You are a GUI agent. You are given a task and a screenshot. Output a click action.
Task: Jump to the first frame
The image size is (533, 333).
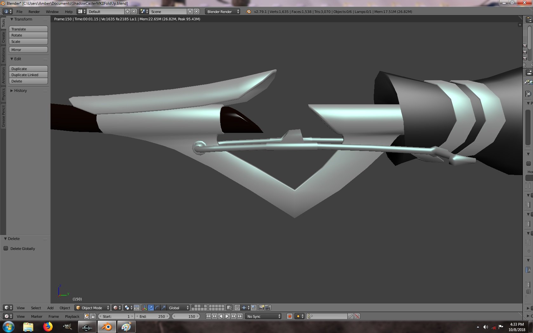[208, 316]
